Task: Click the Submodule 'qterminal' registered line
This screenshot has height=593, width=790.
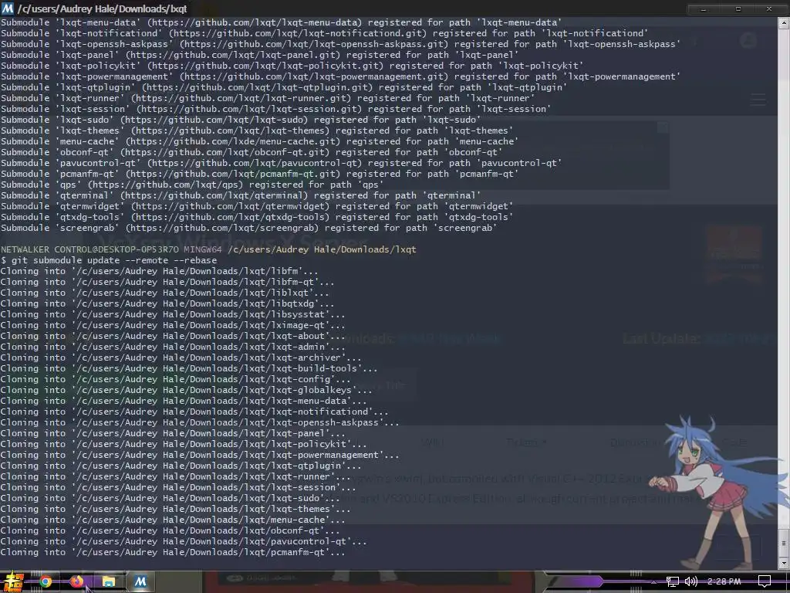Action: (x=241, y=195)
